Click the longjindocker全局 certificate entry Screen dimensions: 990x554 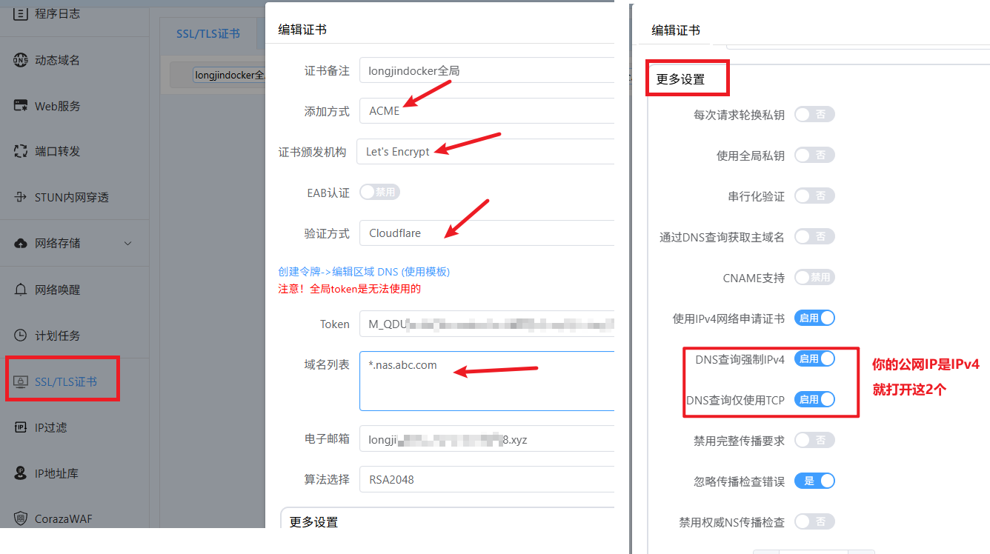[229, 75]
